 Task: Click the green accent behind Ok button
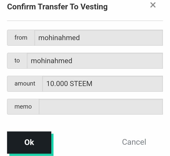pyautogui.click(x=52, y=145)
